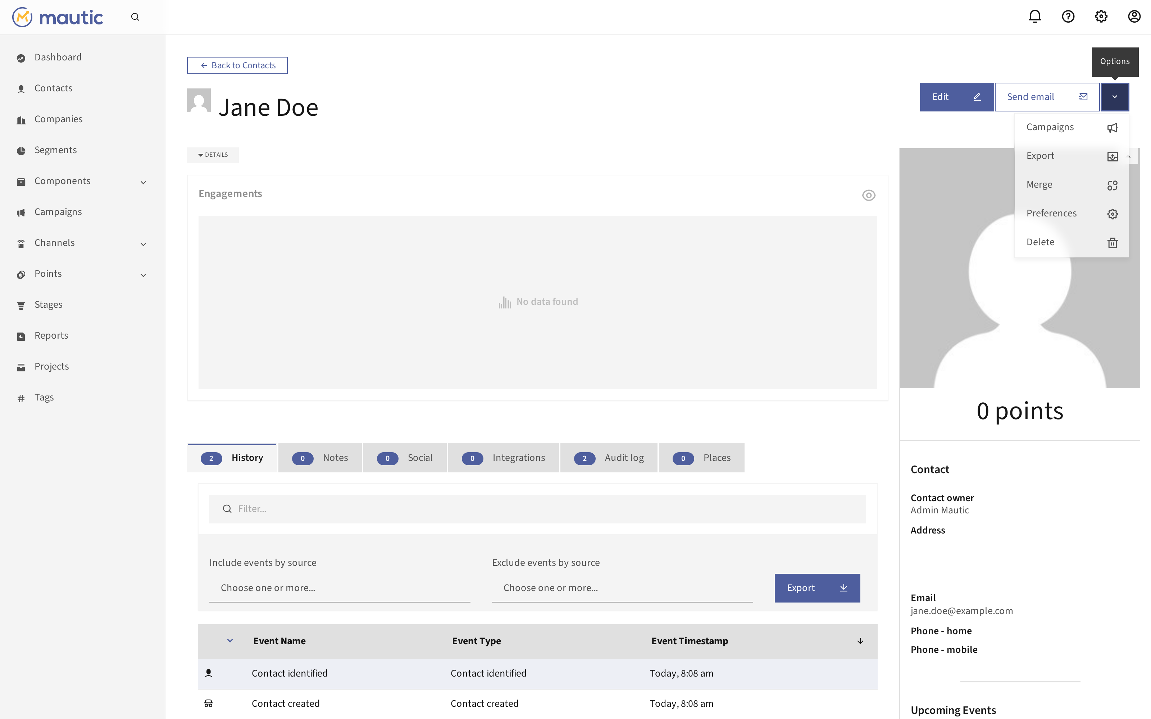1151x719 pixels.
Task: Click Back to Contacts button
Action: pyautogui.click(x=237, y=65)
